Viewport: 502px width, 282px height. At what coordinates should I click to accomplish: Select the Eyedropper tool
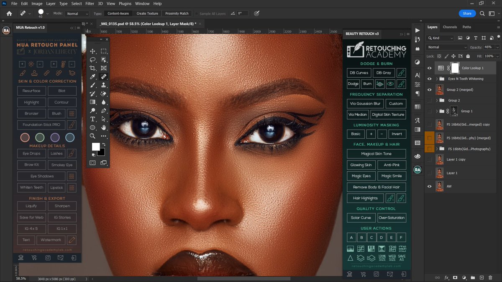coord(93,77)
